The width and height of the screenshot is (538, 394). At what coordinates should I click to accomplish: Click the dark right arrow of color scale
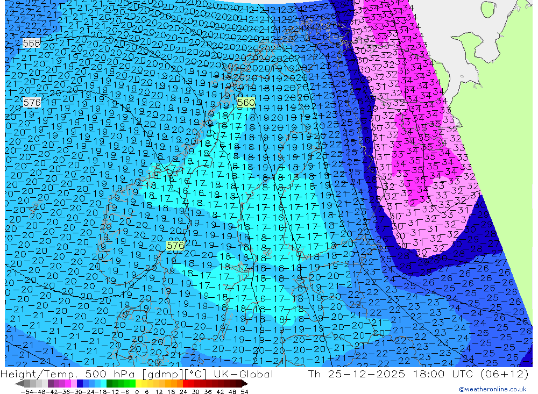(x=245, y=384)
